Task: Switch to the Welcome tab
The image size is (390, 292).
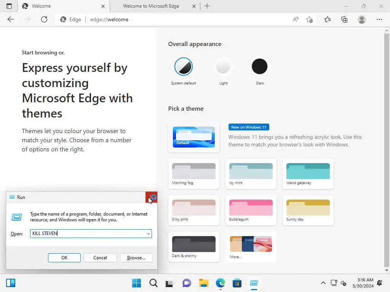Action: (x=64, y=6)
